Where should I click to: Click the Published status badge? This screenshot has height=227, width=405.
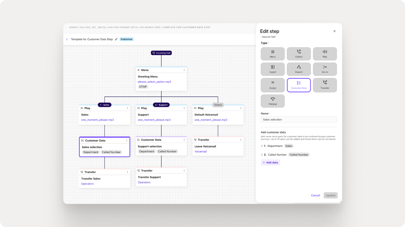pyautogui.click(x=126, y=39)
